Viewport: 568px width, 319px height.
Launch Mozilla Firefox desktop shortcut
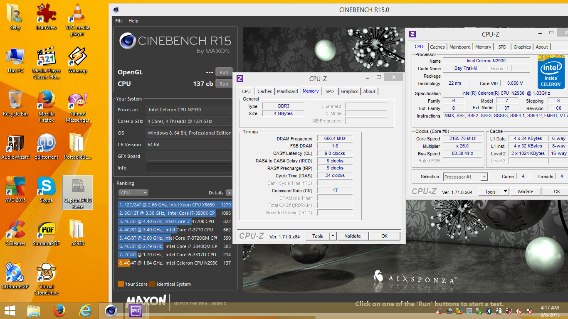pyautogui.click(x=47, y=106)
